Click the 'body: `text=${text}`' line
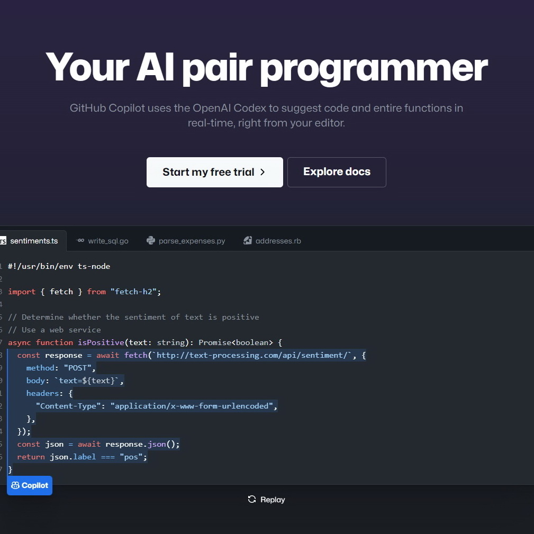This screenshot has height=534, width=534. [75, 381]
